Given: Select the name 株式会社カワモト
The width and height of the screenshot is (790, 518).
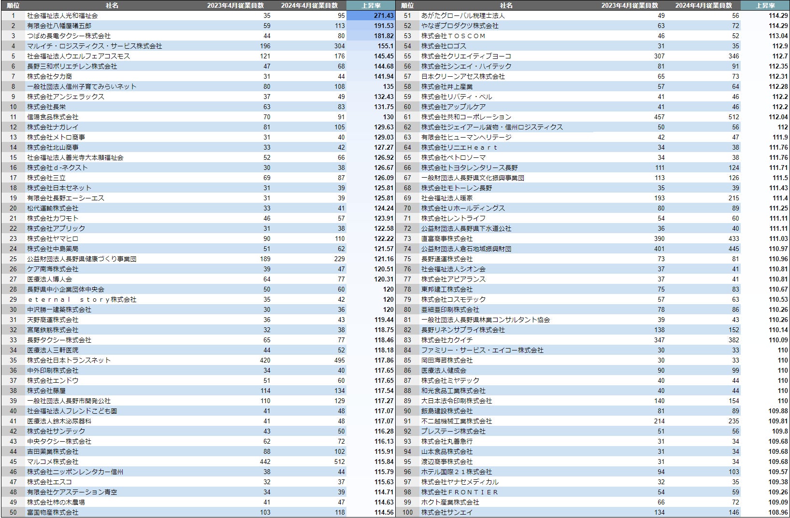Looking at the screenshot, I should (x=53, y=218).
